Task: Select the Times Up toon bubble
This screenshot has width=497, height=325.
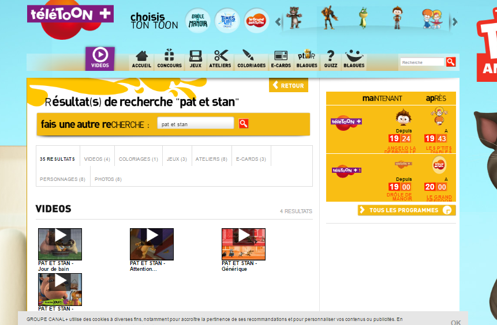Action: [227, 21]
